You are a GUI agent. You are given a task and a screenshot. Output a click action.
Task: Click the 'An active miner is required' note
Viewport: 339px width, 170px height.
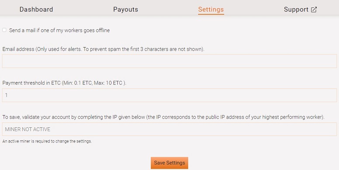pos(47,141)
